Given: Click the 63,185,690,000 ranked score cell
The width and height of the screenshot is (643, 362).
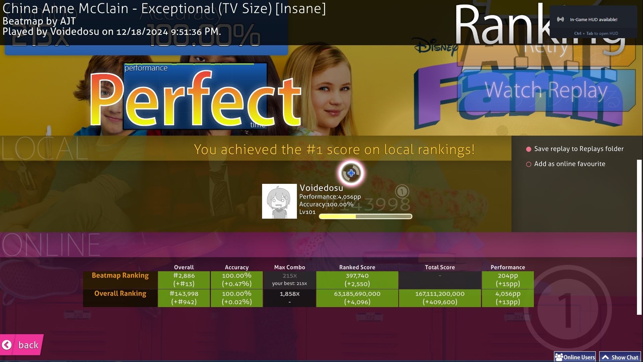Looking at the screenshot, I should pyautogui.click(x=357, y=298).
